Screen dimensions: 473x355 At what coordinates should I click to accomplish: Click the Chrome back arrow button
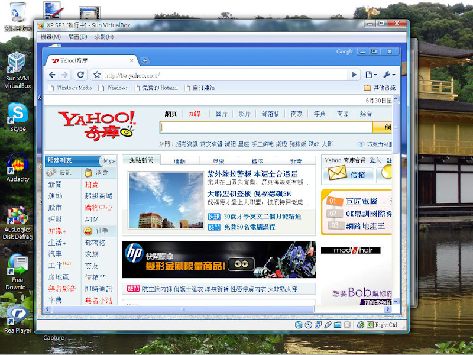(x=52, y=75)
